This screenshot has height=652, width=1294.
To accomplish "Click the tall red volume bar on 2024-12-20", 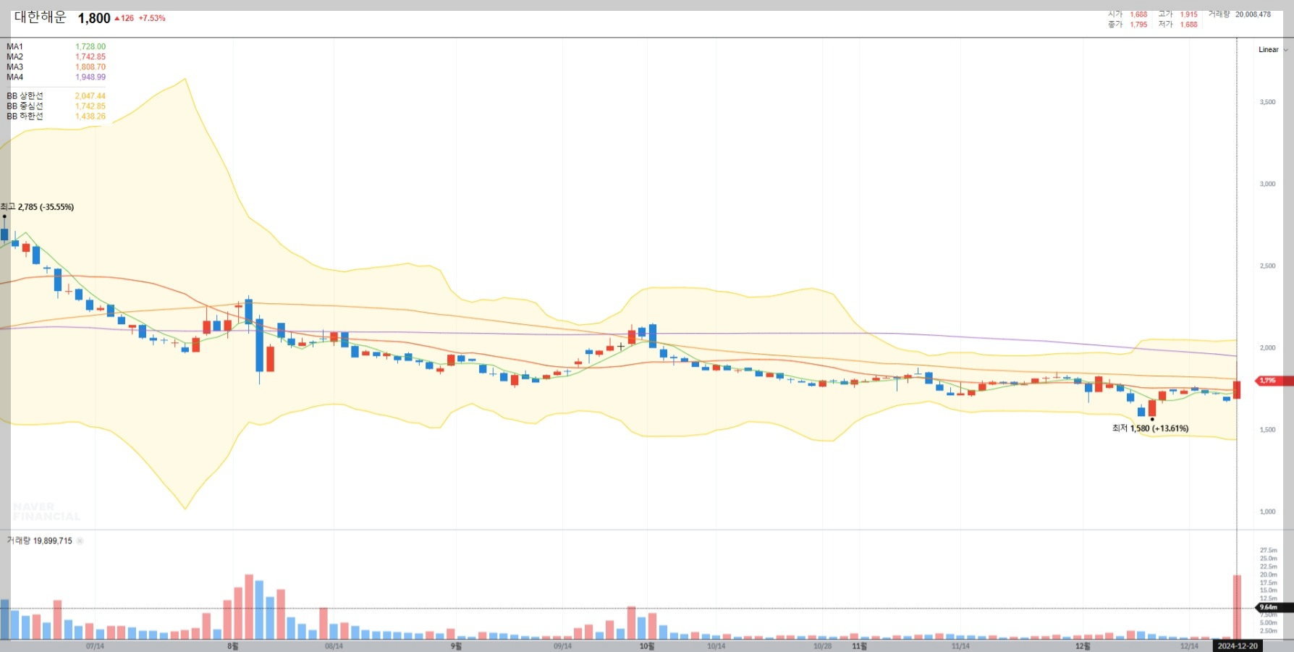I will [1237, 607].
